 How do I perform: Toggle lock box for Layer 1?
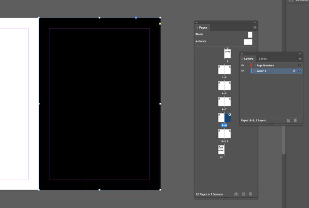pos(247,71)
